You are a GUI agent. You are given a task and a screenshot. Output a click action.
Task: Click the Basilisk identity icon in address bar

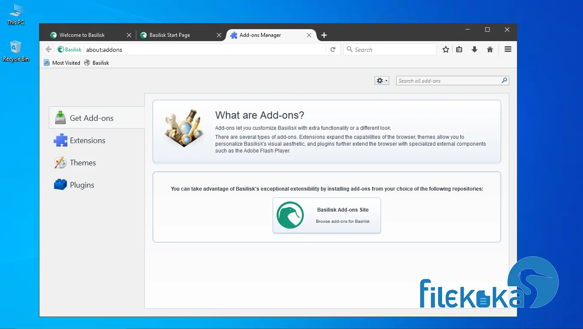point(69,50)
